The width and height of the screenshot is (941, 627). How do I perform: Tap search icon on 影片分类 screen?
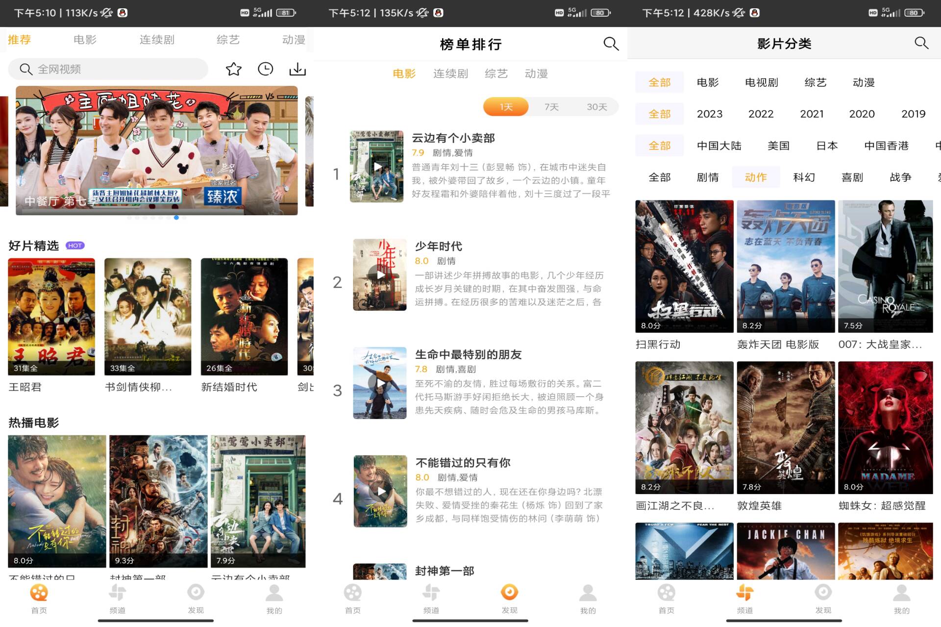921,43
